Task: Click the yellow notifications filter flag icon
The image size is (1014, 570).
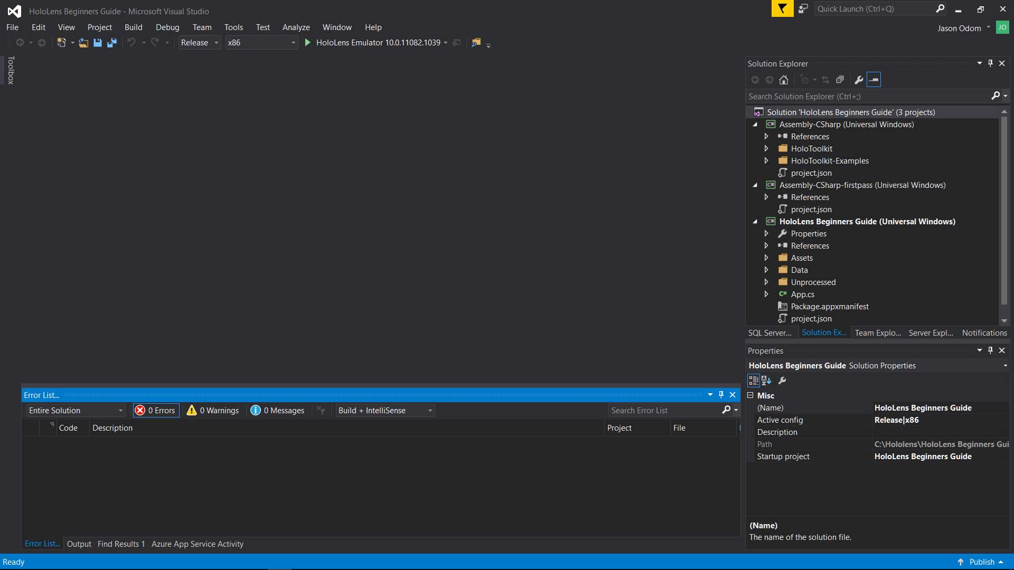Action: click(x=782, y=8)
